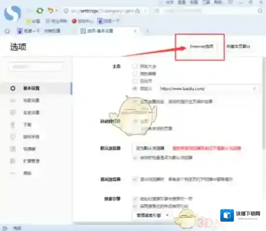The height and width of the screenshot is (231, 266).
Task: Open the 百度一下 bookmark in the favorites bar
Action: [108, 21]
